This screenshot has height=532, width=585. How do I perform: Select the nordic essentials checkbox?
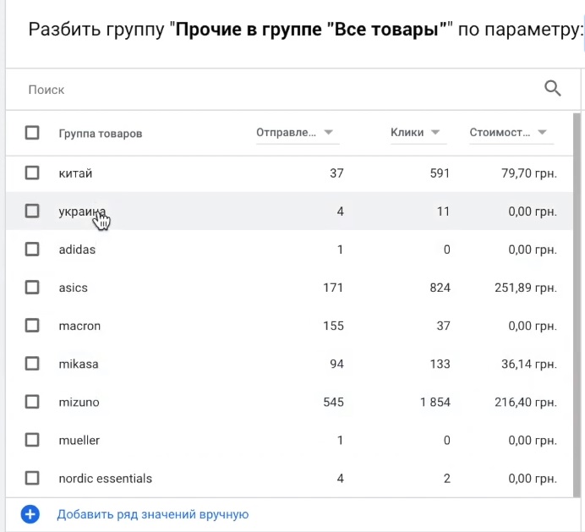32,478
